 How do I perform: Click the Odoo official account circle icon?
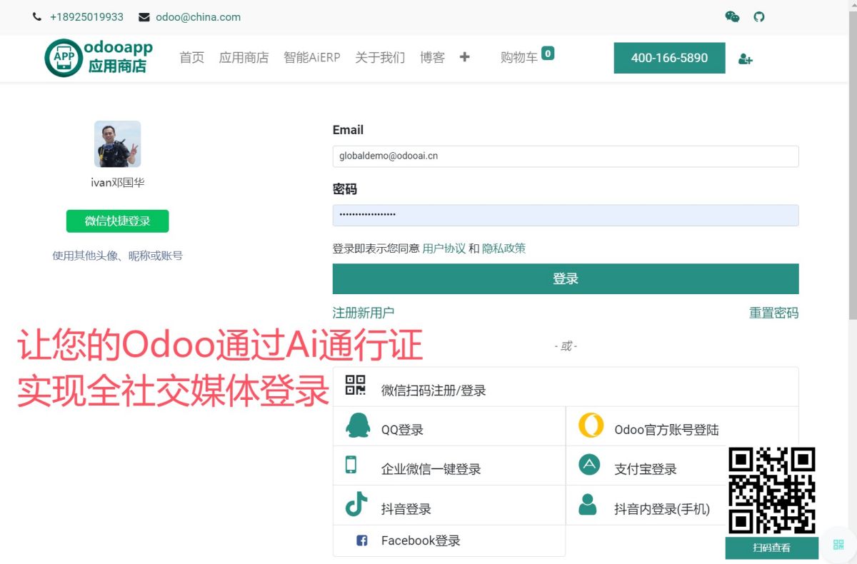point(591,425)
